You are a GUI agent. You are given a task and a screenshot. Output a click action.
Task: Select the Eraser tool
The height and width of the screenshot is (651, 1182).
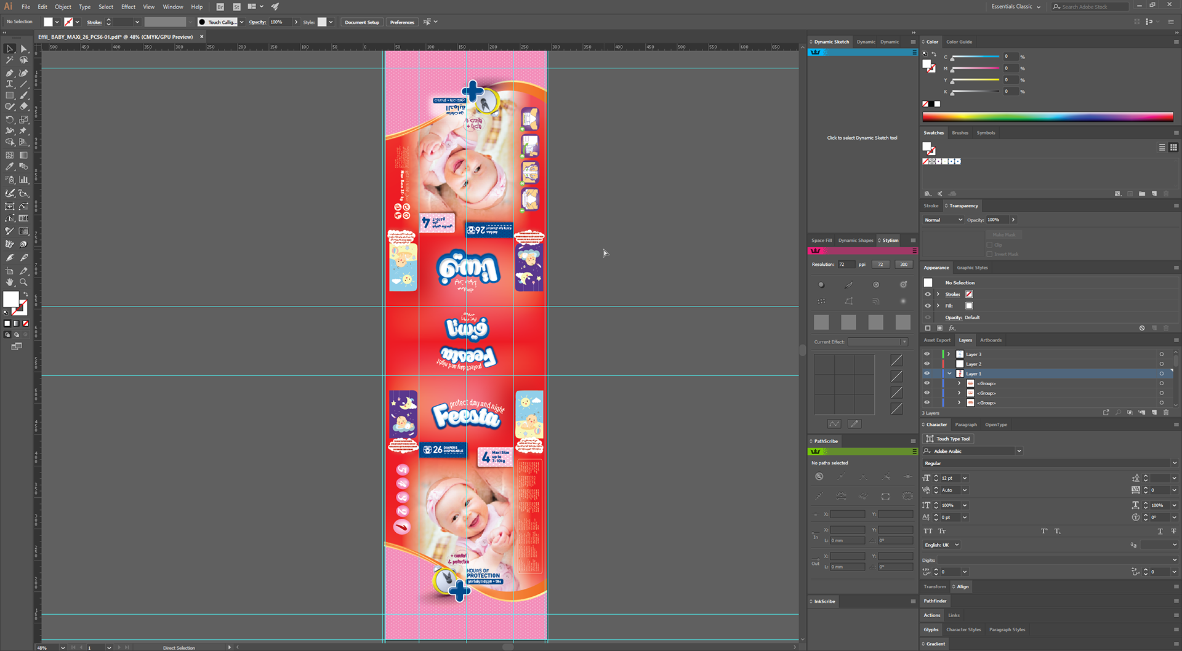pyautogui.click(x=24, y=107)
